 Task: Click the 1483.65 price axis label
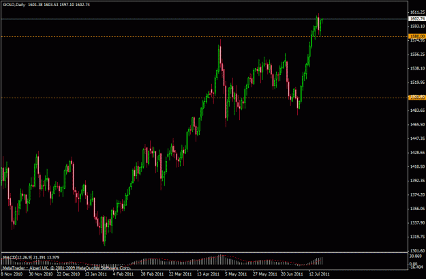click(x=418, y=111)
